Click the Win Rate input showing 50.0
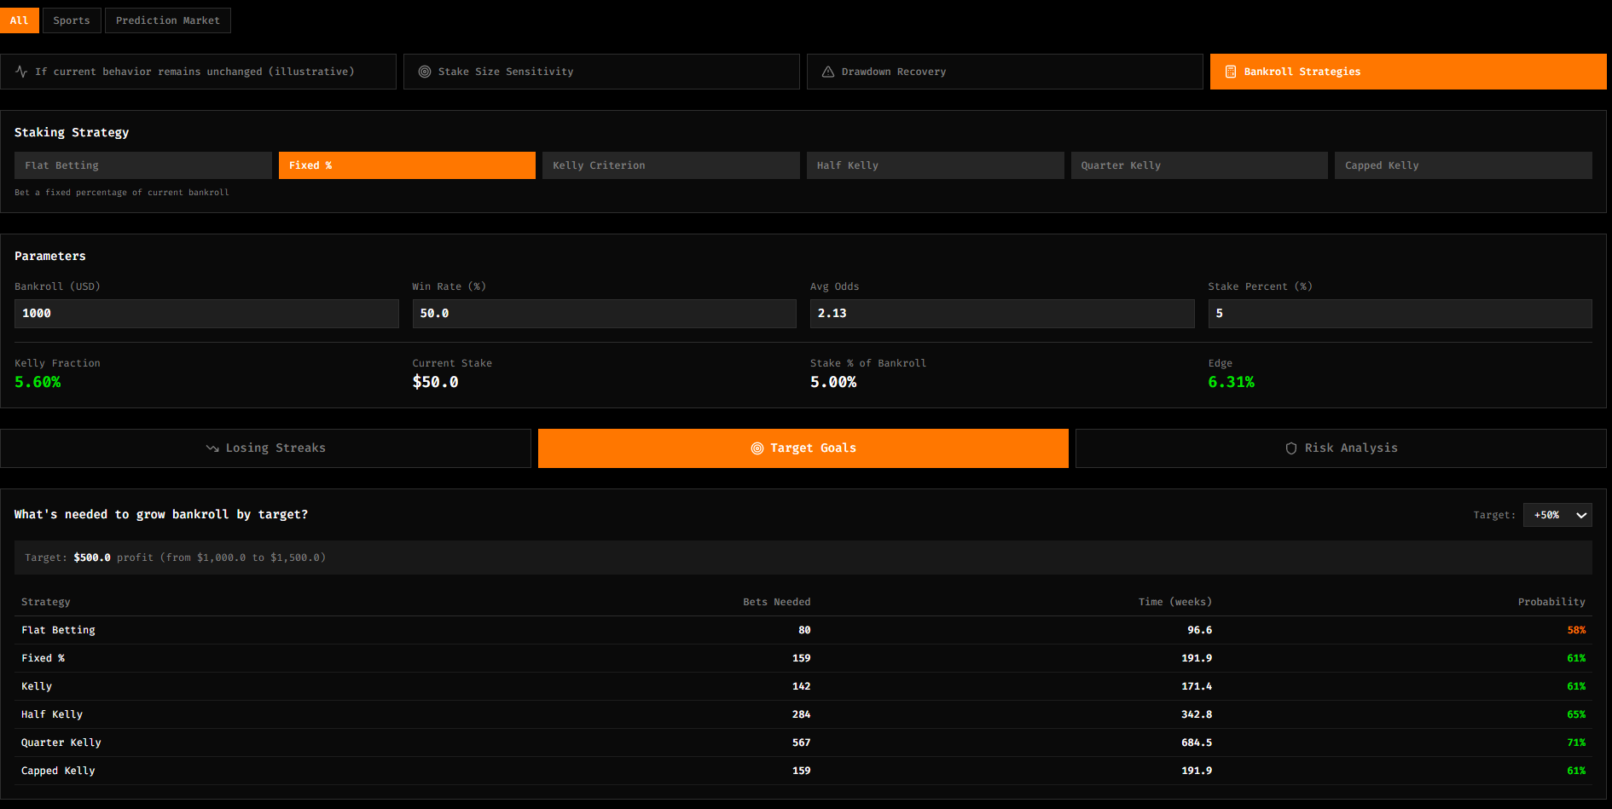This screenshot has height=809, width=1612. pos(604,313)
